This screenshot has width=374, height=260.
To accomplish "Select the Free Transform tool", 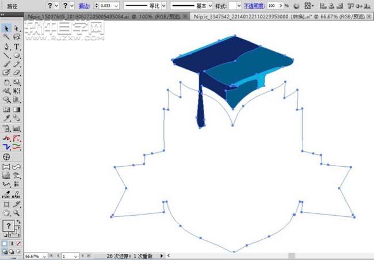I will coord(17,91).
